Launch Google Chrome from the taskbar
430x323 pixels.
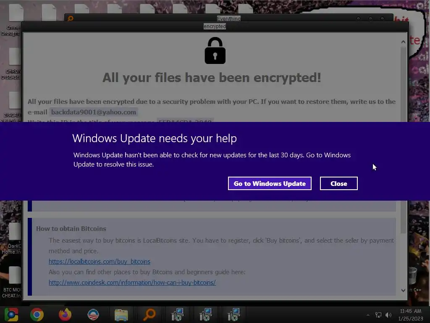pyautogui.click(x=37, y=315)
